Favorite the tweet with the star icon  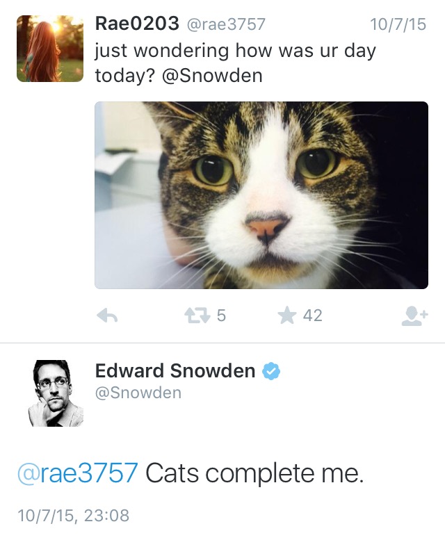(286, 316)
